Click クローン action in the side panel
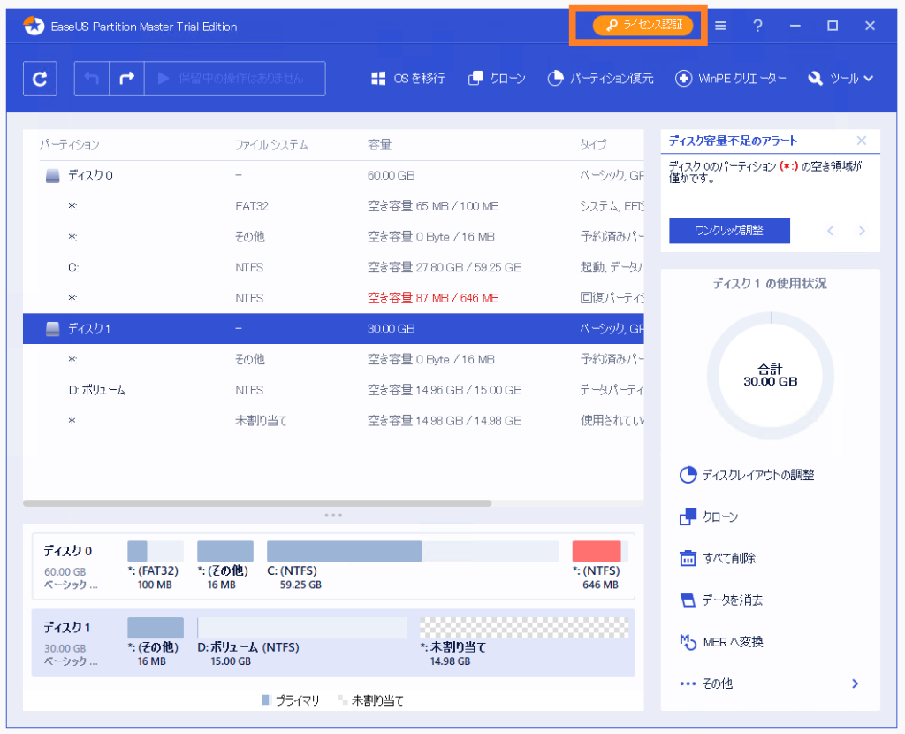This screenshot has height=734, width=905. pos(709,516)
